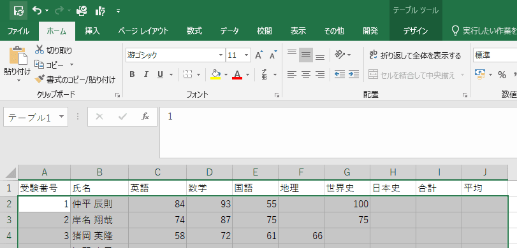Click the コピー button
The image size is (517, 248).
(x=50, y=65)
